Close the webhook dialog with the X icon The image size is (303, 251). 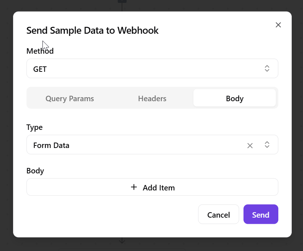point(278,25)
